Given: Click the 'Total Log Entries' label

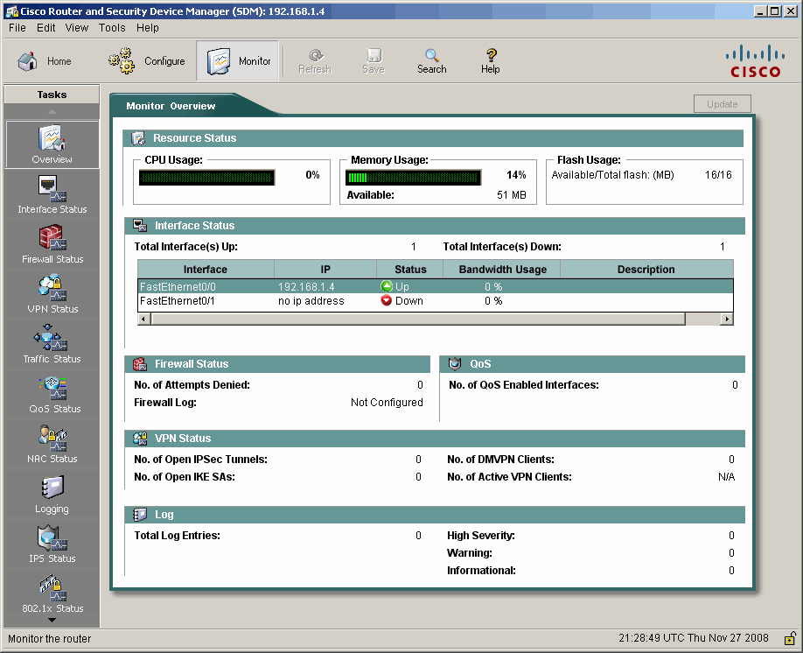Looking at the screenshot, I should pos(178,536).
